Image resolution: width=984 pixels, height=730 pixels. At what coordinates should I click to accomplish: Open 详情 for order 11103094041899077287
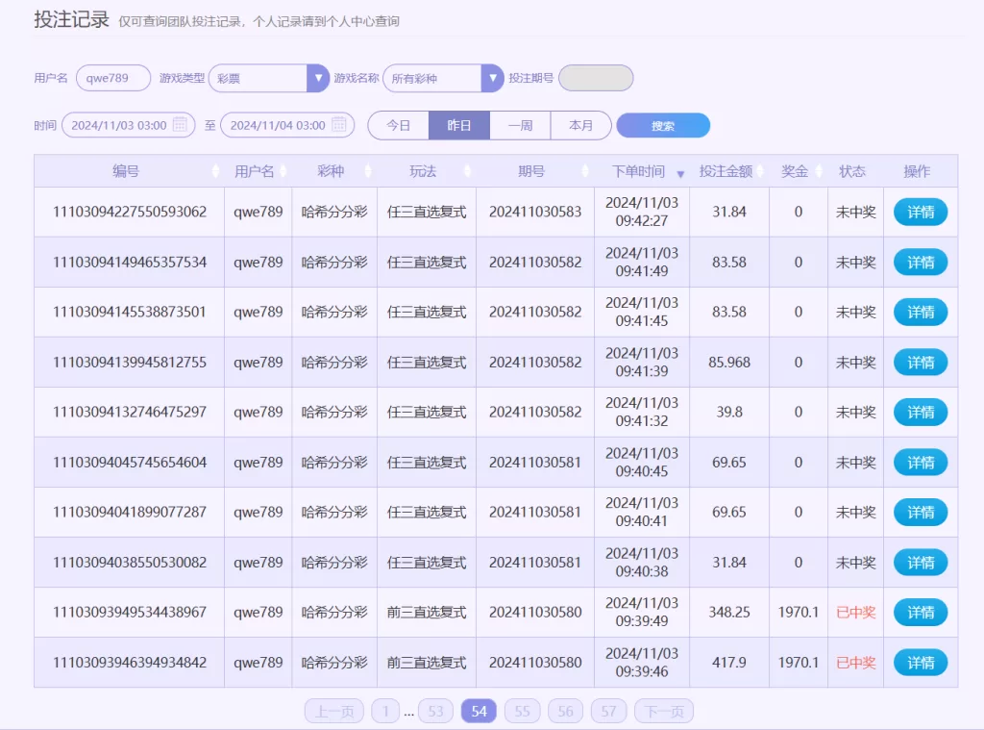coord(920,513)
